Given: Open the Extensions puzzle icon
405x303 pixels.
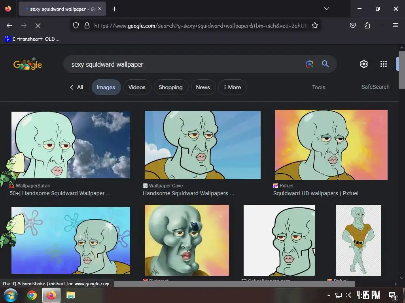Looking at the screenshot, I should [x=367, y=25].
